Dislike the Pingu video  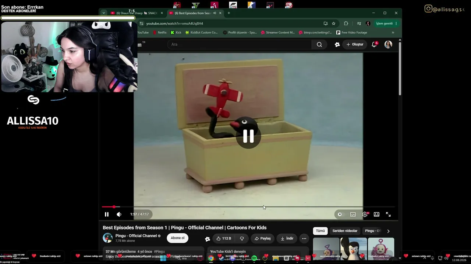tap(242, 238)
